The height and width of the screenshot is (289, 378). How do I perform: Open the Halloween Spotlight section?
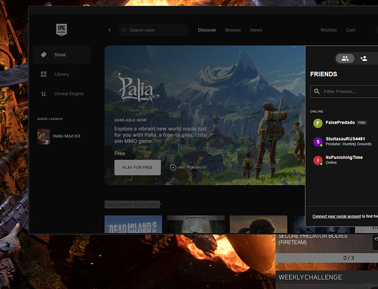tap(132, 205)
